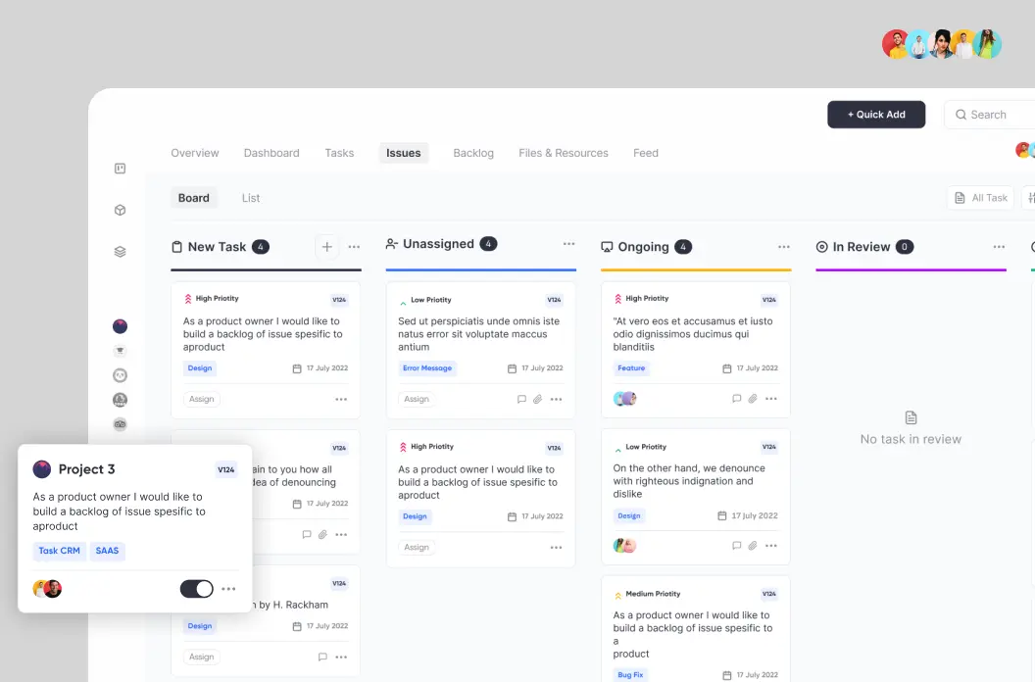Select the layers stack icon in sidebar

pyautogui.click(x=120, y=252)
